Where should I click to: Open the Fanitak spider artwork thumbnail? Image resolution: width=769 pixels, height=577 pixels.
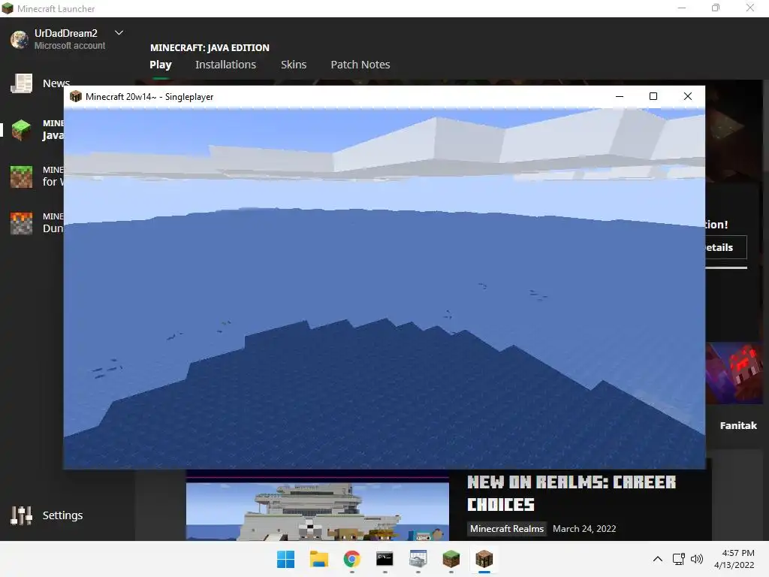[734, 373]
